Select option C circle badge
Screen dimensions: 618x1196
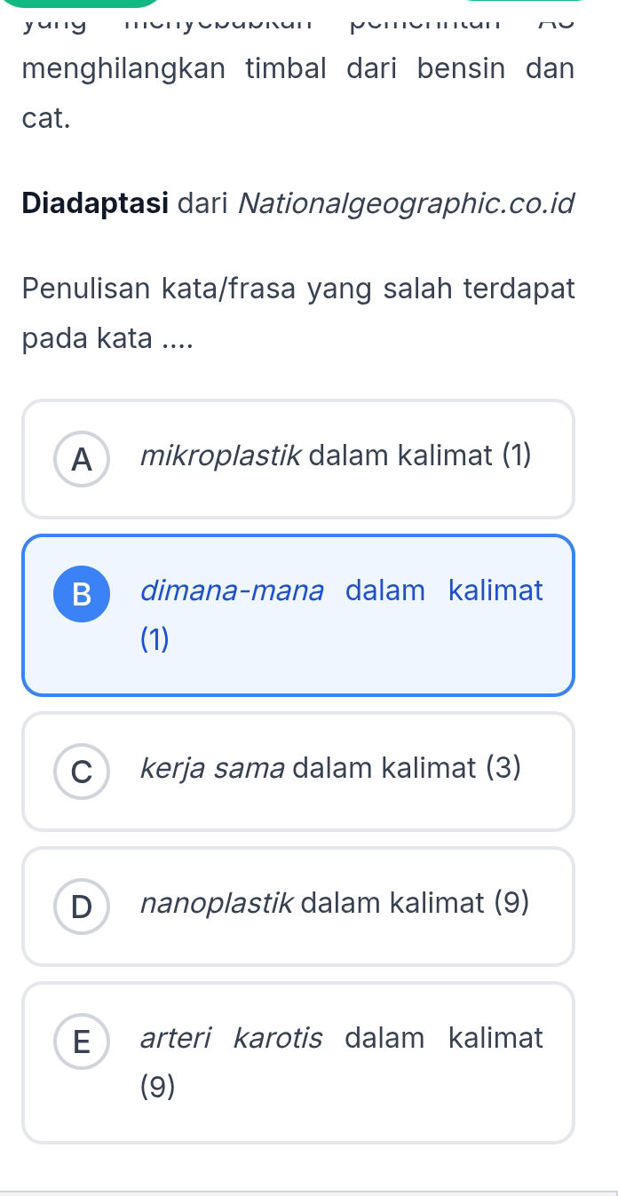[x=82, y=772]
